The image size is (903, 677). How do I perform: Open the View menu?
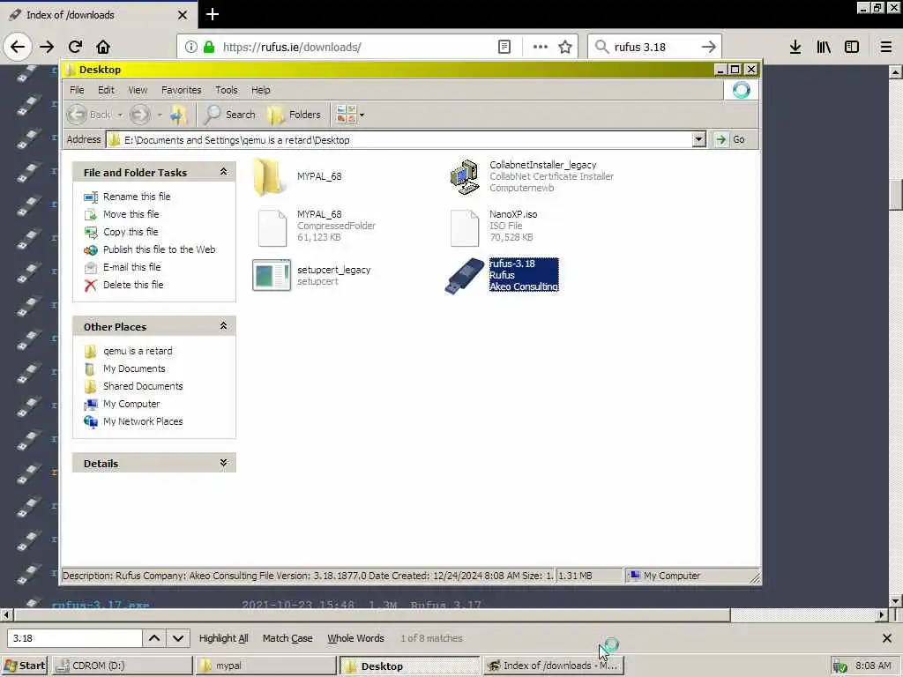coord(138,90)
